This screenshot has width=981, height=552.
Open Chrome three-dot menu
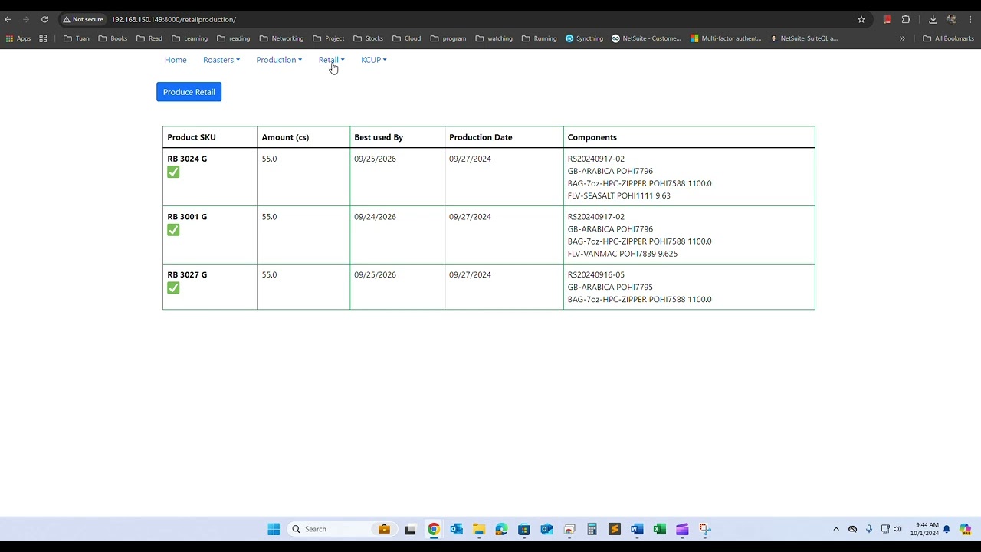(x=970, y=19)
